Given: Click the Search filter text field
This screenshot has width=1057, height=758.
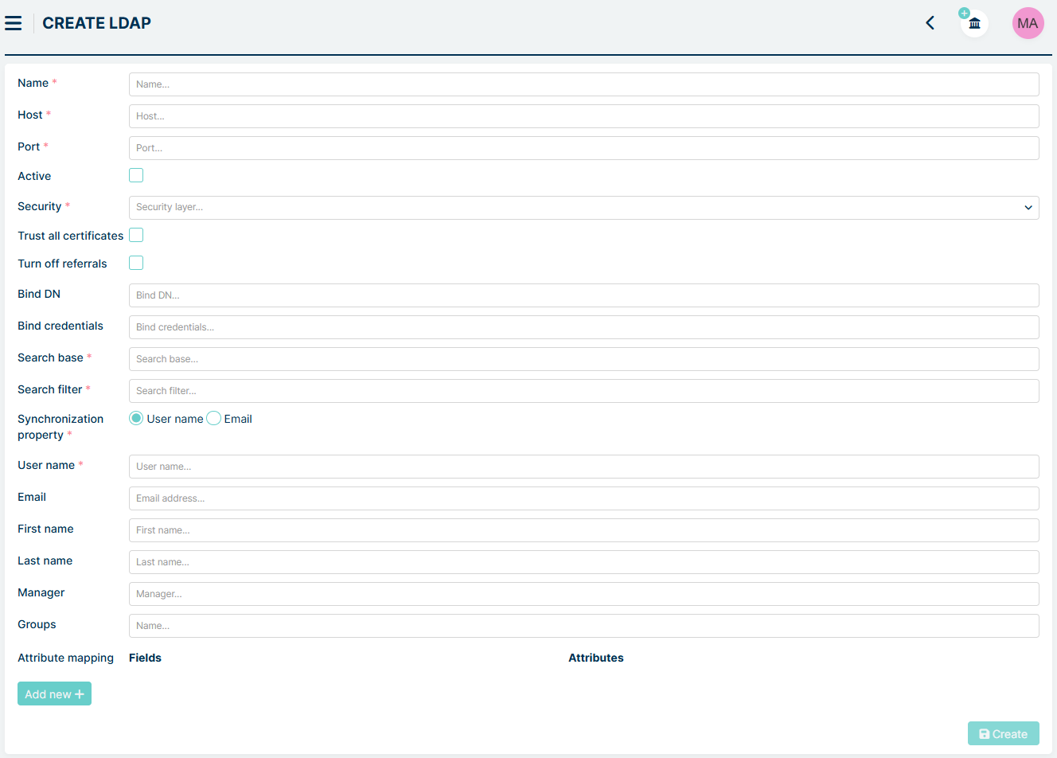Looking at the screenshot, I should tap(583, 391).
